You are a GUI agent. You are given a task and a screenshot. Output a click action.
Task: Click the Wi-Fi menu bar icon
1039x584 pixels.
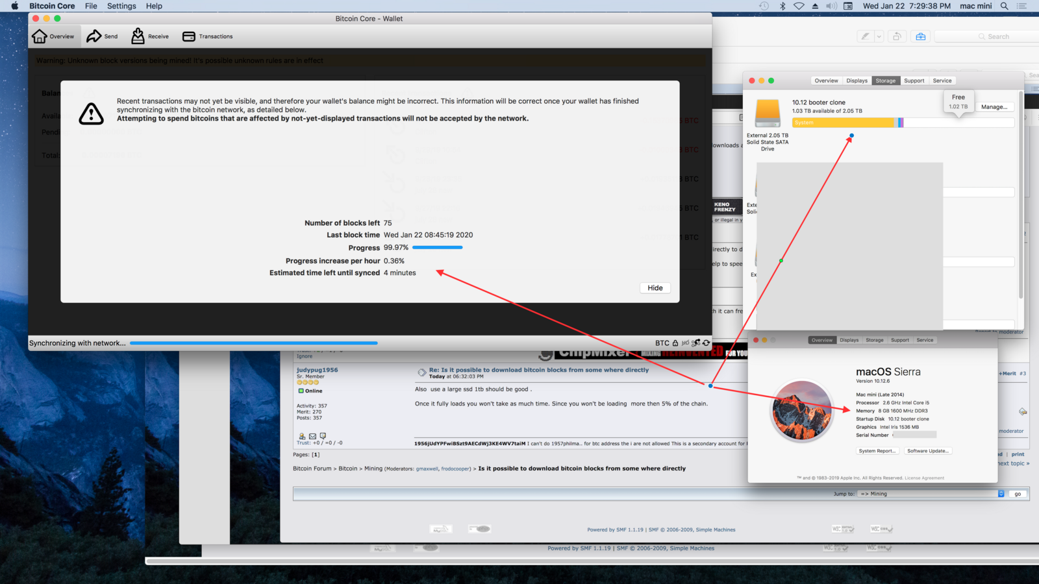[x=799, y=6]
